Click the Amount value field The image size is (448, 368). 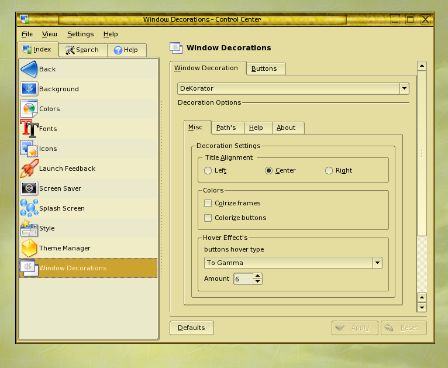click(243, 279)
